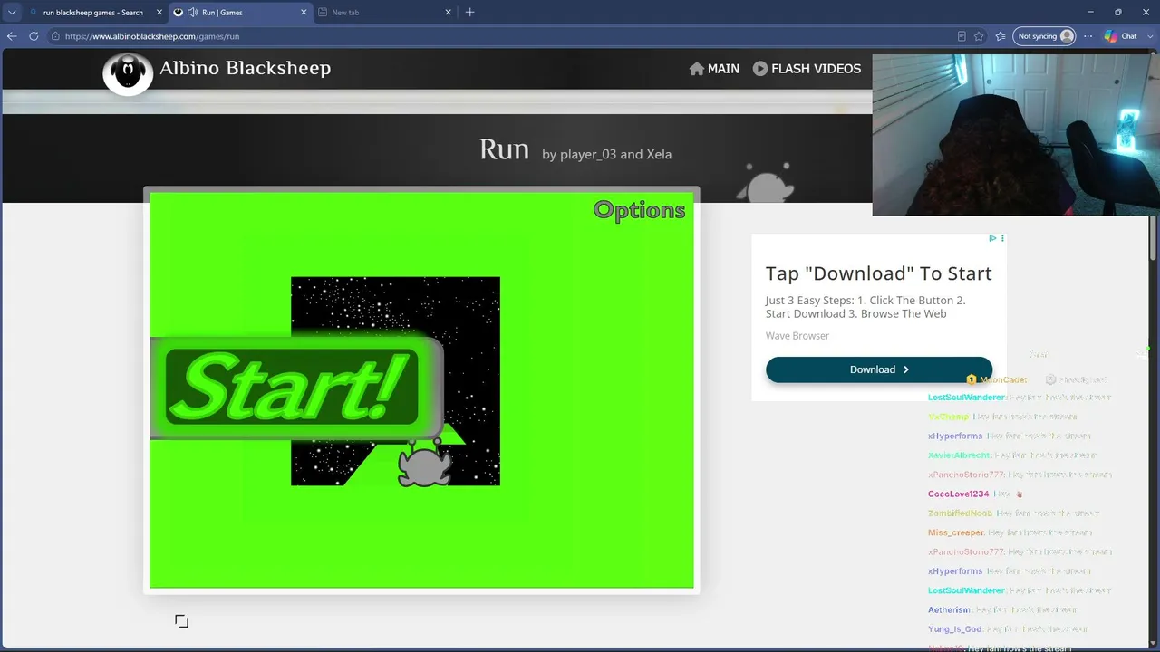View site information via the lock icon
The image size is (1160, 652).
[55, 36]
